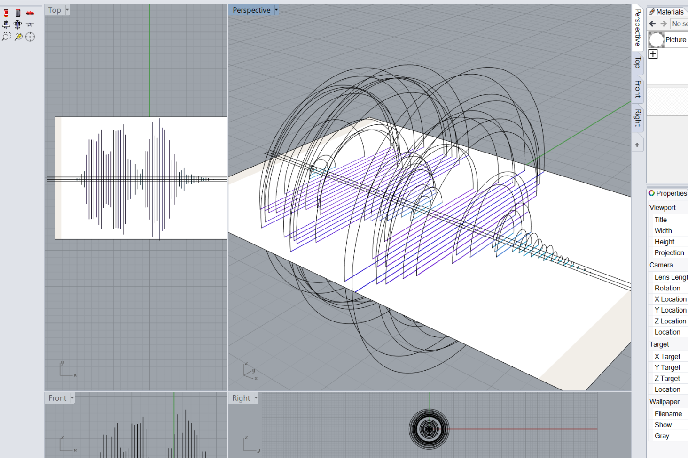
Task: Open Top viewport title dropdown arrow
Action: click(x=67, y=10)
